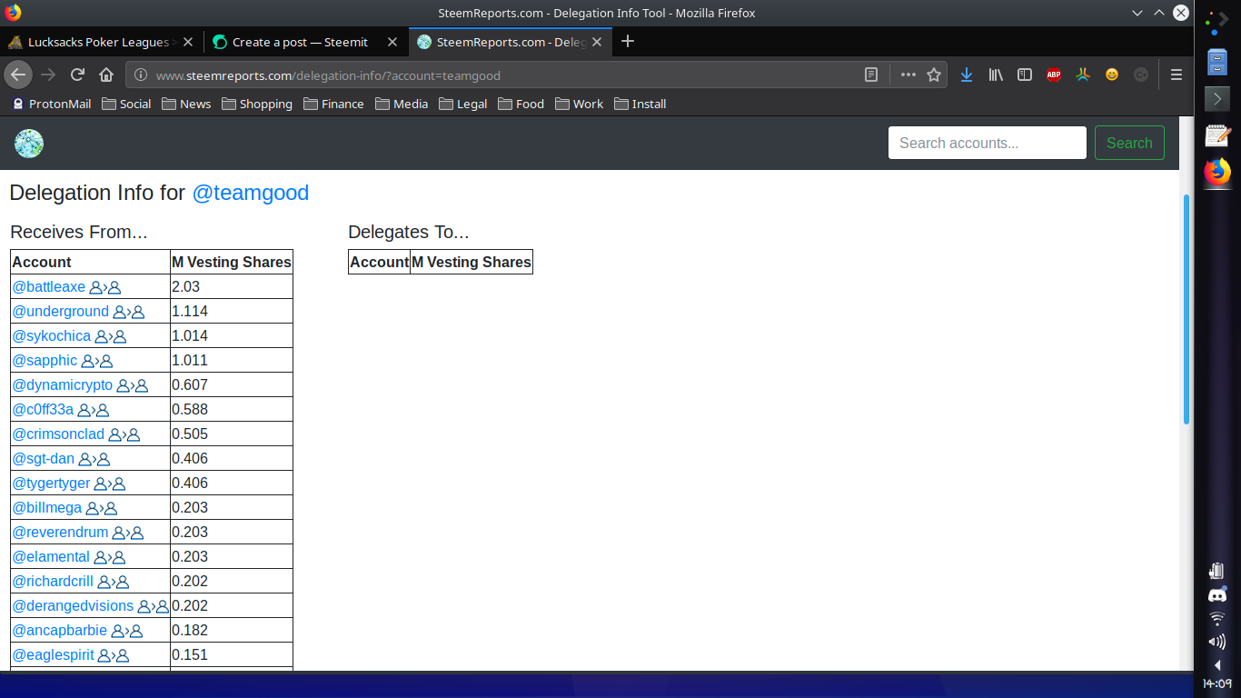Click the page vertical scrollbar
The height and width of the screenshot is (698, 1241).
tap(1186, 309)
